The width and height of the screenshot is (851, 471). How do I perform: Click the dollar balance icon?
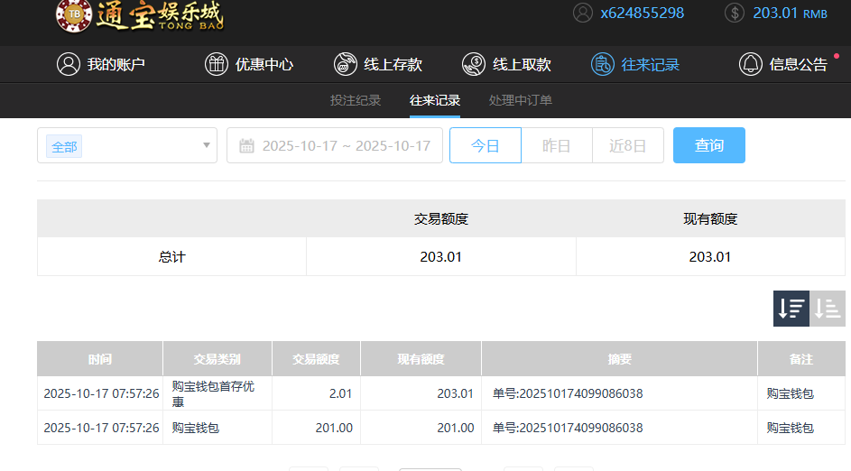(735, 13)
